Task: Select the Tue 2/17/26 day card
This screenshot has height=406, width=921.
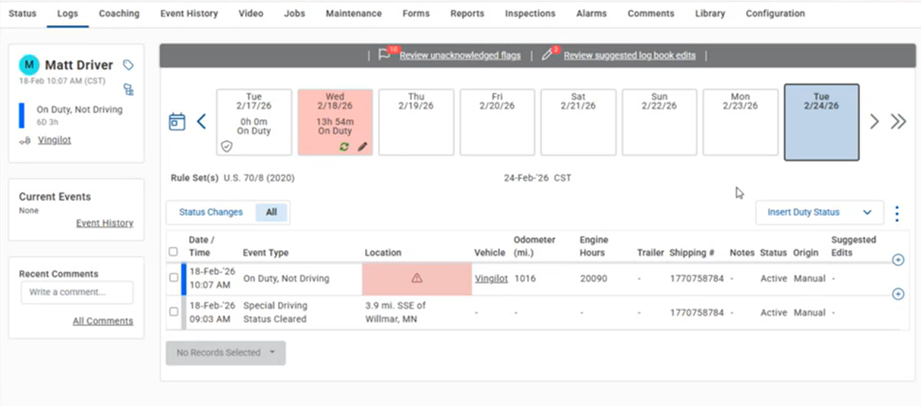Action: [x=254, y=122]
